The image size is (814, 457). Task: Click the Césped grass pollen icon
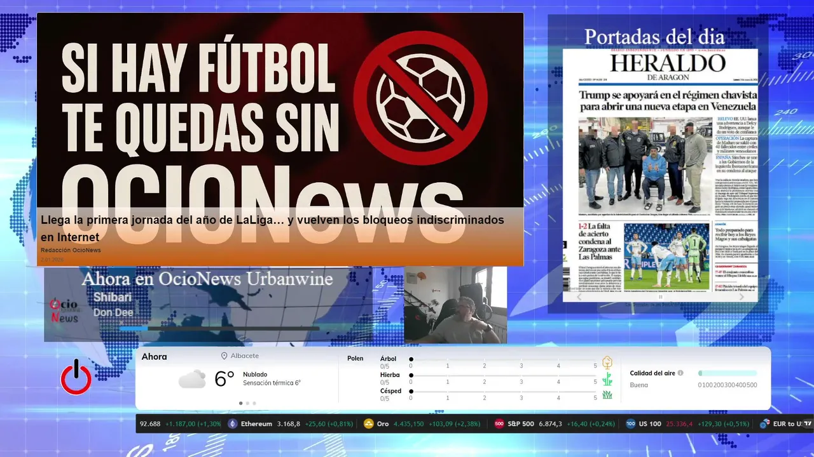[607, 394]
